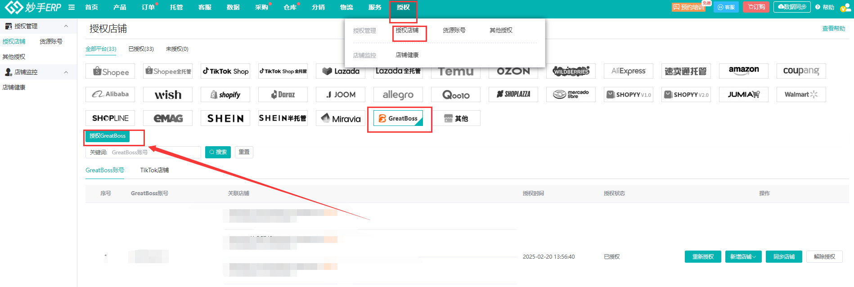The width and height of the screenshot is (854, 287).
Task: Select the Miravia platform logo
Action: pyautogui.click(x=341, y=118)
